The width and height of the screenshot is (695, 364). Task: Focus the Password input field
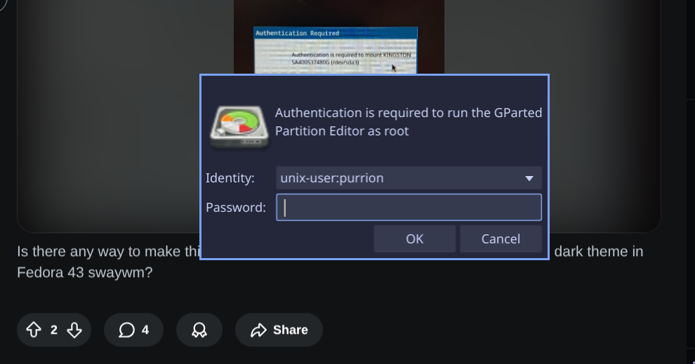pyautogui.click(x=409, y=207)
